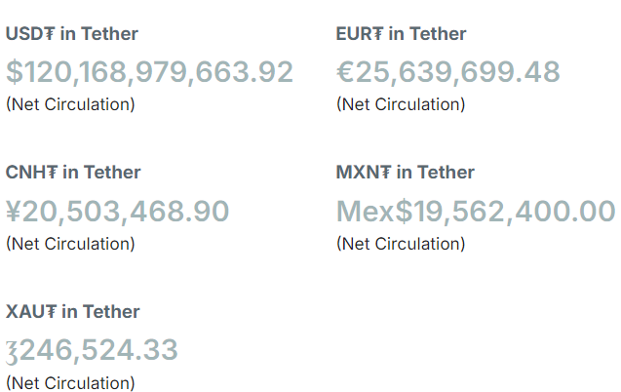Click the "USD₮ in Tether" heading

[x=72, y=34]
